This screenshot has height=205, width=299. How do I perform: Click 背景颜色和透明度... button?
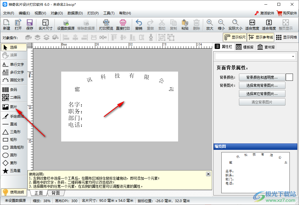[262, 77]
